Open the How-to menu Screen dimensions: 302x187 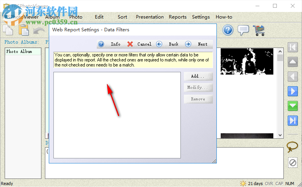click(x=224, y=17)
